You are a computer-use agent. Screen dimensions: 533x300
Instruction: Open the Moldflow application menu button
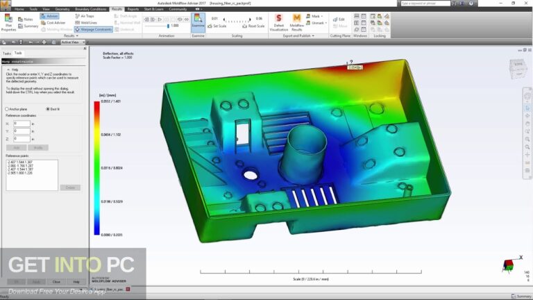pos(6,5)
